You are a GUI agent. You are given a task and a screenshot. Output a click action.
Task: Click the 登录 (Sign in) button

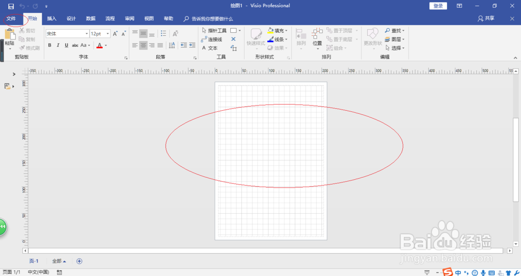(438, 6)
